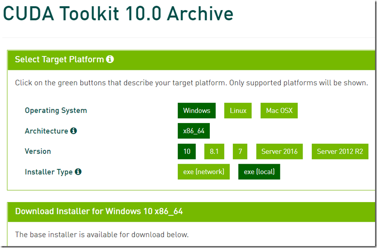377x248 pixels.
Task: Click the Select Target Platform header bar
Action: point(192,60)
